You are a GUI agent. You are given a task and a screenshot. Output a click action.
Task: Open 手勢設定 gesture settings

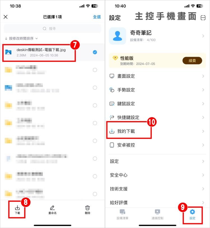click(x=157, y=90)
